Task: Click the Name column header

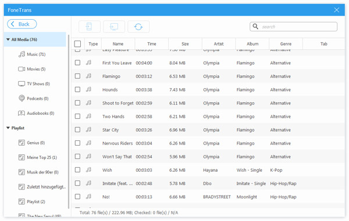Action: click(118, 44)
